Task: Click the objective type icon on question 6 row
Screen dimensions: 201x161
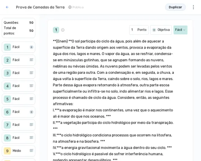Action: coord(31,112)
